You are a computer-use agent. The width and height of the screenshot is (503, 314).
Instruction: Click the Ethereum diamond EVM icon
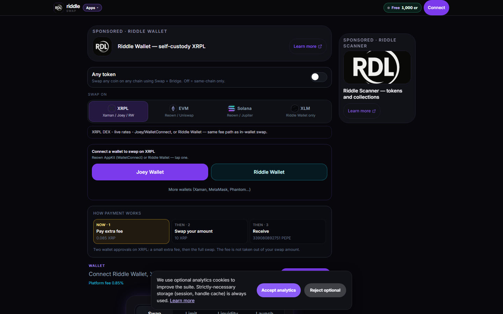[173, 109]
